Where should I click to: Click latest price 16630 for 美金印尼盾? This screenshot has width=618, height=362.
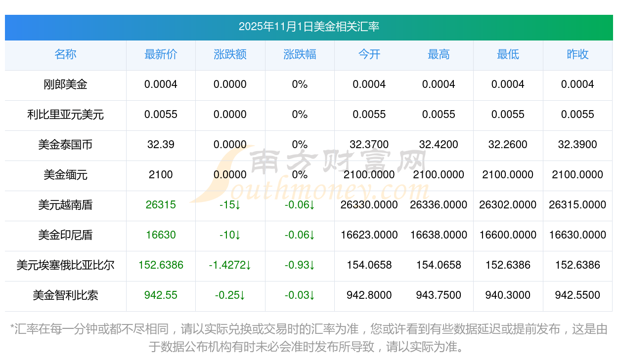161,235
